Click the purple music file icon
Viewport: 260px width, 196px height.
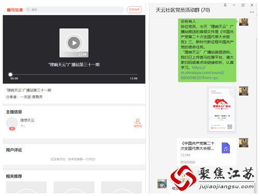pyautogui.click(x=226, y=148)
